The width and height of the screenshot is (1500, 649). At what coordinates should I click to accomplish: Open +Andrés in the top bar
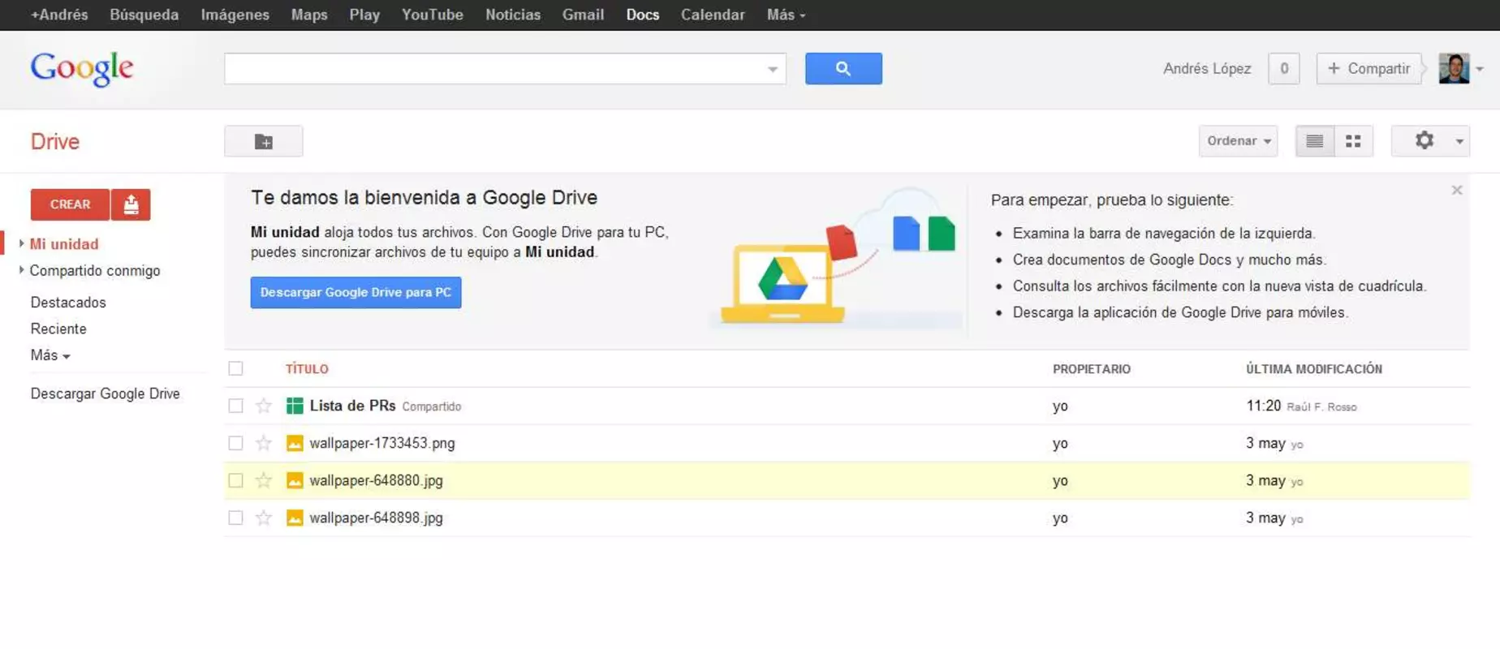coord(59,15)
